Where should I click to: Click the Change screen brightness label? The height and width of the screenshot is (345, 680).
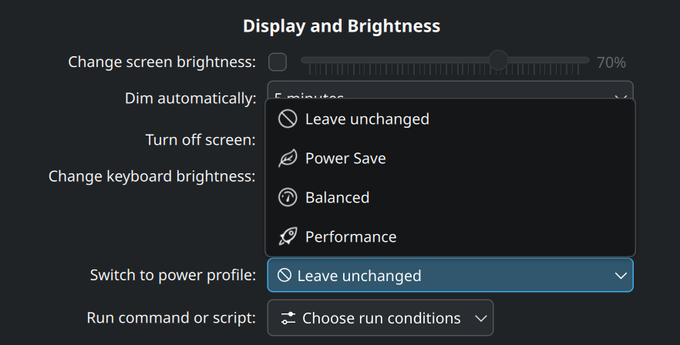point(162,62)
